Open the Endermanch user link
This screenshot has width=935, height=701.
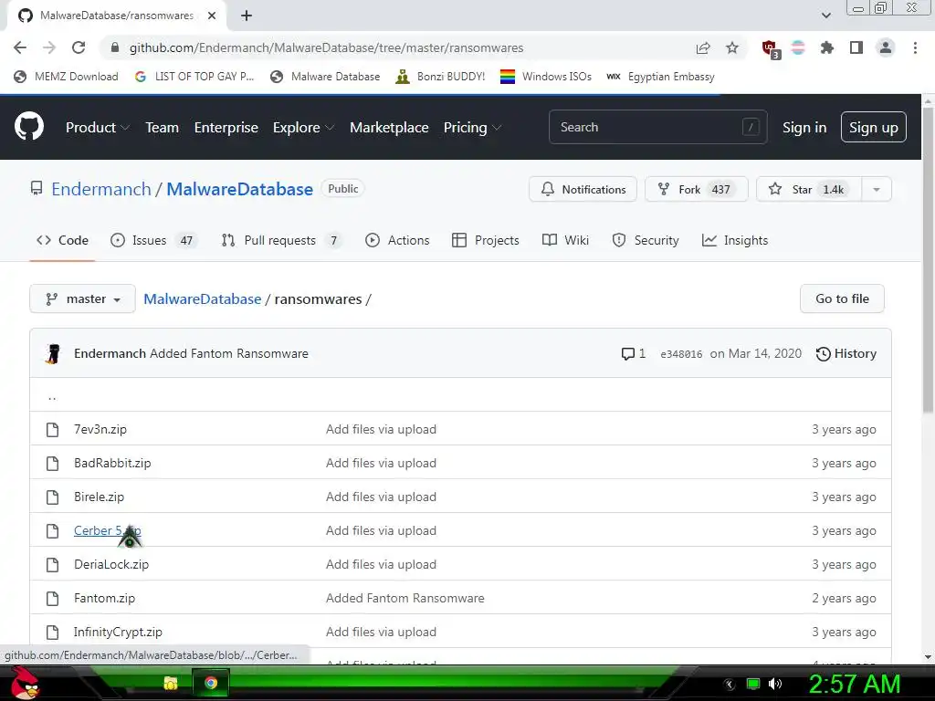click(101, 189)
